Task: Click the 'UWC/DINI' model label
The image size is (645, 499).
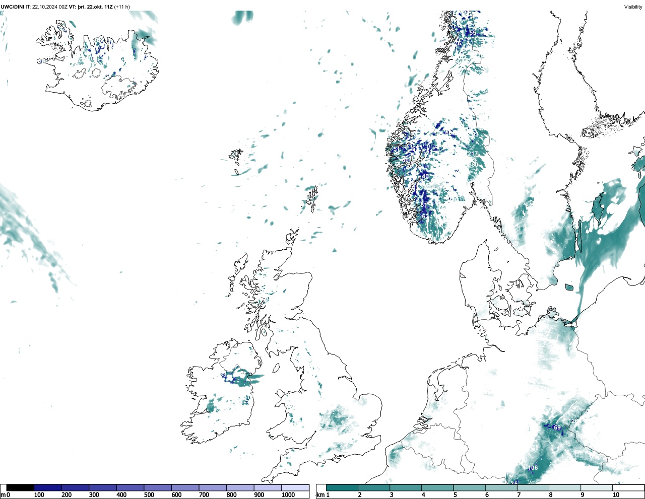Action: coord(13,7)
